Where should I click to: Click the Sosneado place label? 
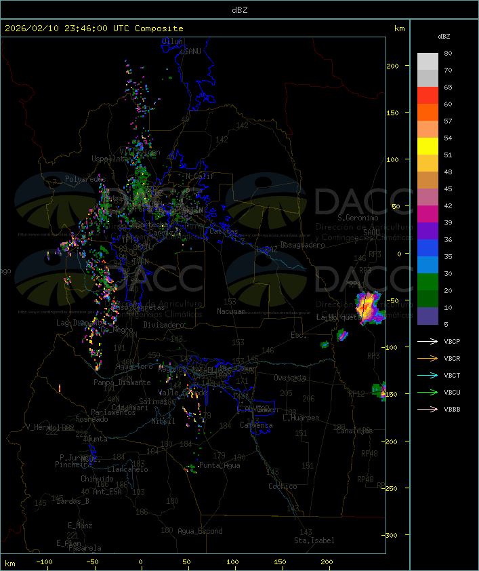tap(91, 419)
